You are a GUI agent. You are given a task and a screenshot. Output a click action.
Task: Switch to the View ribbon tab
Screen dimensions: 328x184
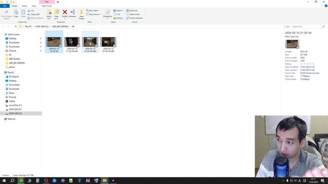pyautogui.click(x=34, y=6)
